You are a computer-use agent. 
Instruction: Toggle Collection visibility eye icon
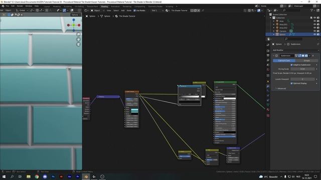(314, 18)
